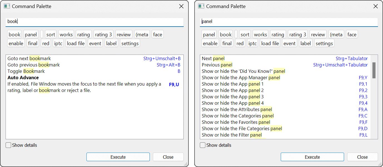Select 'iptc' history chip in left palette
This screenshot has height=167, width=383.
[x=58, y=43]
